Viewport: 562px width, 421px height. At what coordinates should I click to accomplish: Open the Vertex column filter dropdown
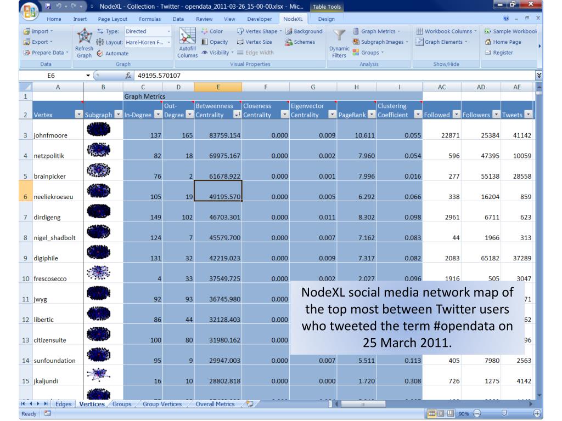click(x=79, y=115)
